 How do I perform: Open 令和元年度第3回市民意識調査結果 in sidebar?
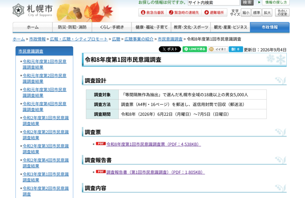[44, 92]
